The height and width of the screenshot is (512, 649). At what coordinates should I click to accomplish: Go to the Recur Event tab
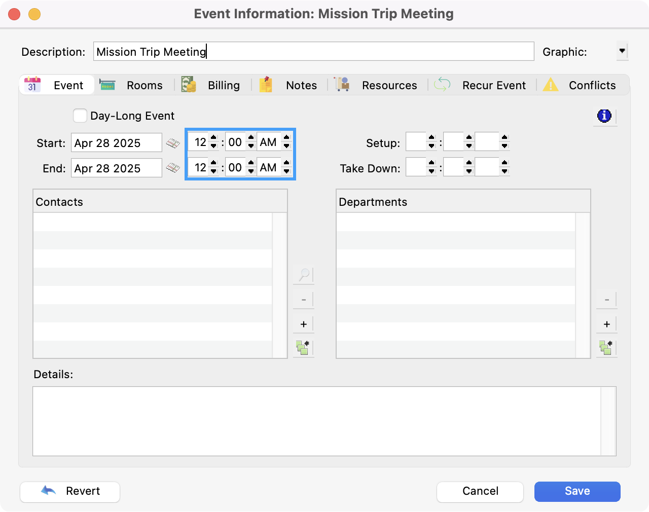[x=482, y=85]
